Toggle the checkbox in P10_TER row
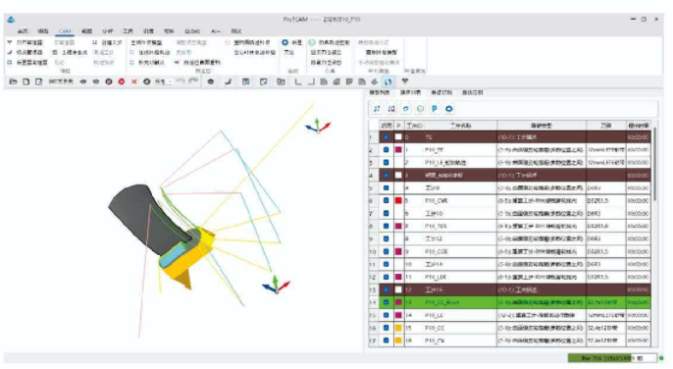 [x=386, y=226]
